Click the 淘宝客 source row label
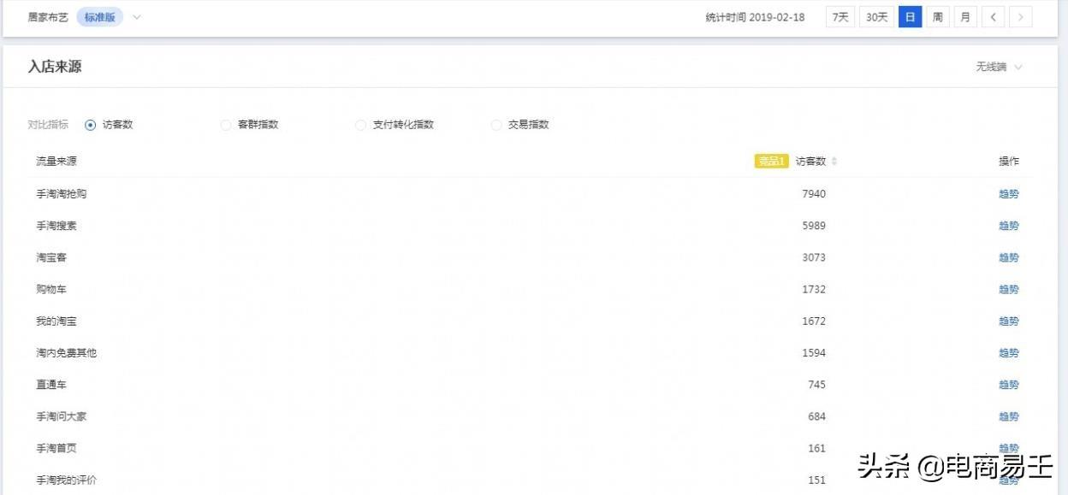The height and width of the screenshot is (495, 1068). [x=51, y=257]
